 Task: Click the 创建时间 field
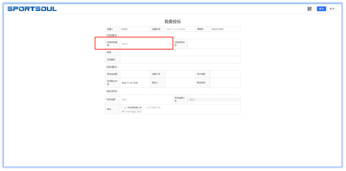(x=180, y=29)
